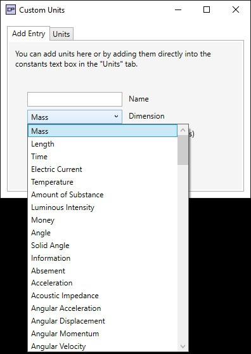Viewport: 251px width, 354px height.
Task: Click the scroll-up arrow in dropdown list
Action: (x=183, y=130)
